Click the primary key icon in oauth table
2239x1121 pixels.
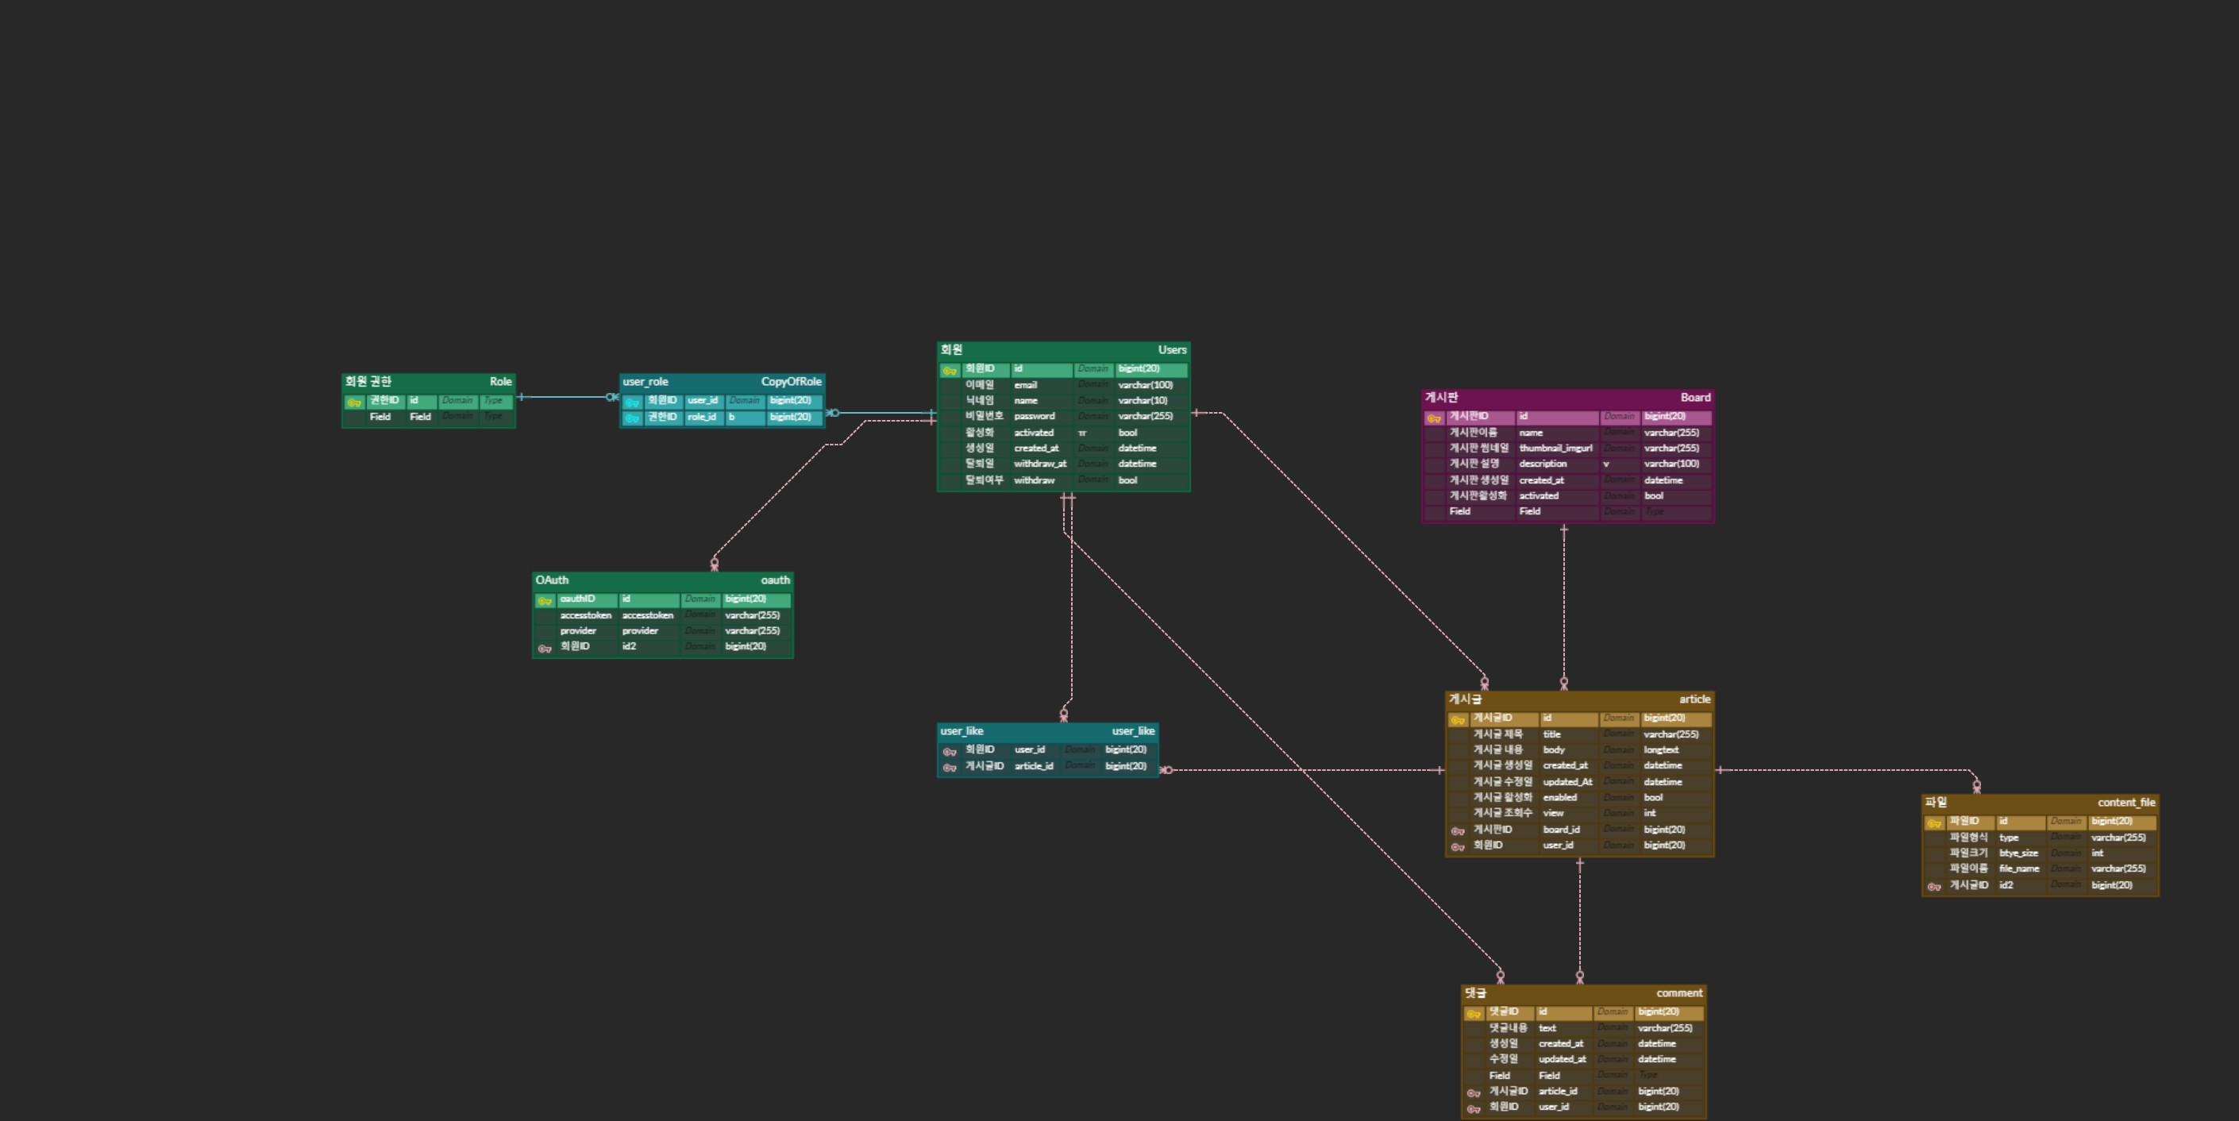(544, 601)
